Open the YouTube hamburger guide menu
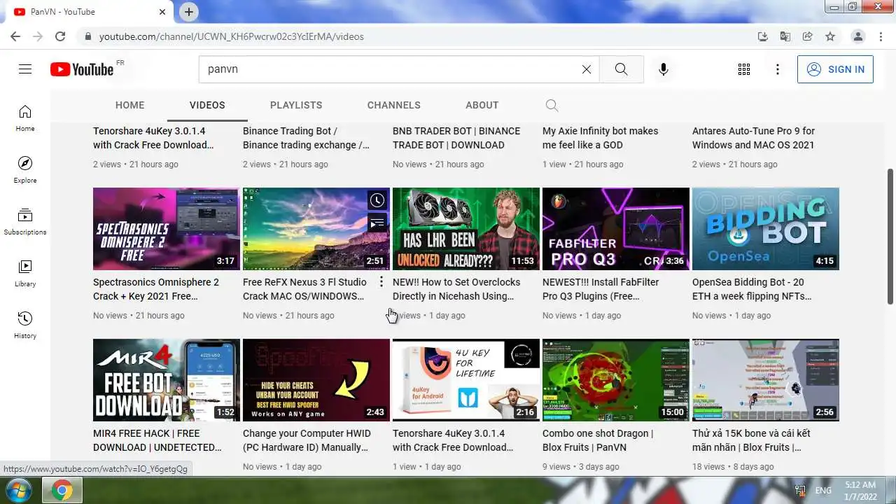Image resolution: width=896 pixels, height=504 pixels. point(25,69)
